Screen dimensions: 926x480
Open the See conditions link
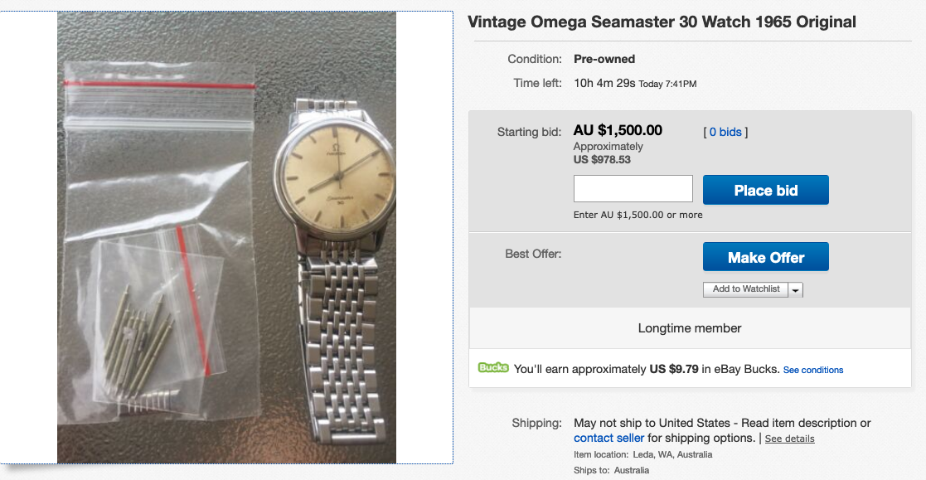coord(812,370)
